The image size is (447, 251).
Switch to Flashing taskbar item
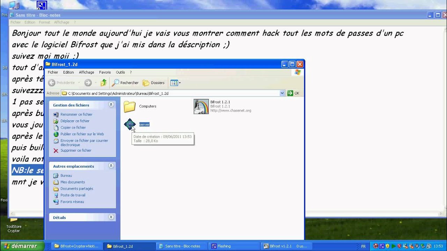(234, 246)
